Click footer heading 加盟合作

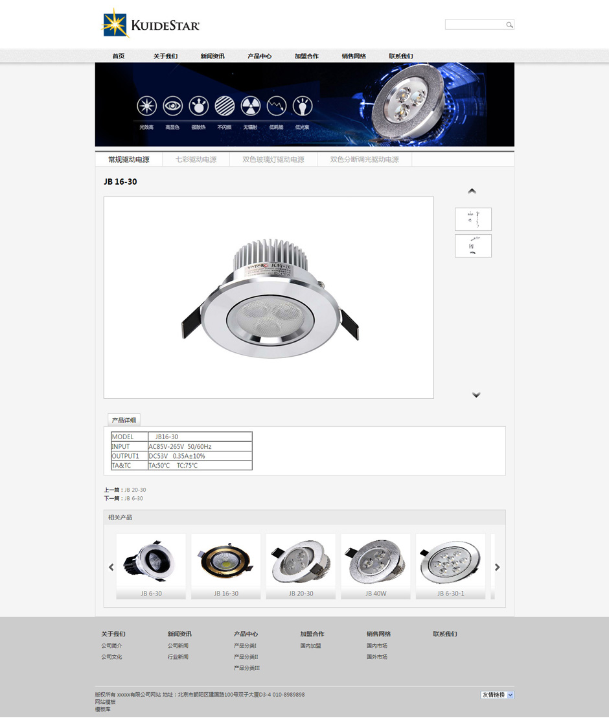pos(312,634)
